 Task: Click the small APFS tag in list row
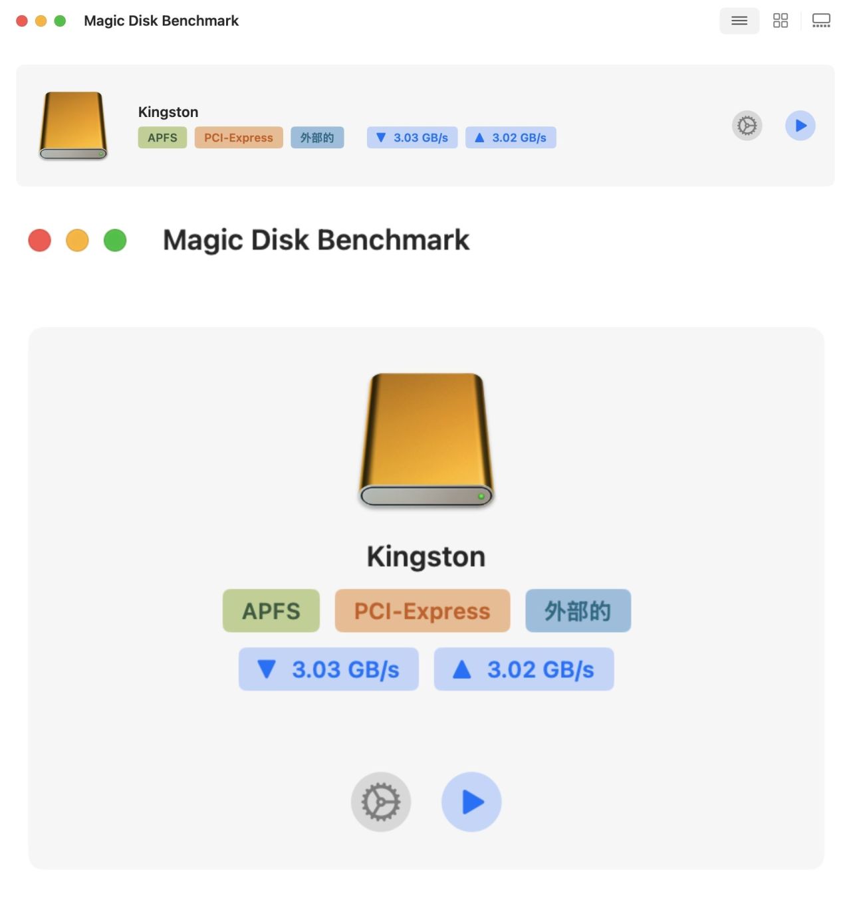point(162,138)
